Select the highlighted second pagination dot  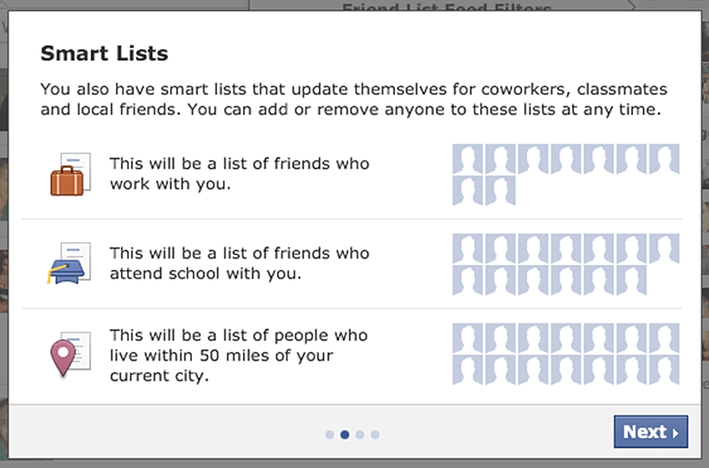point(345,434)
